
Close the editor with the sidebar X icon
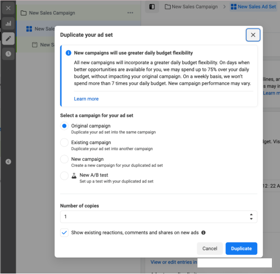click(8, 8)
